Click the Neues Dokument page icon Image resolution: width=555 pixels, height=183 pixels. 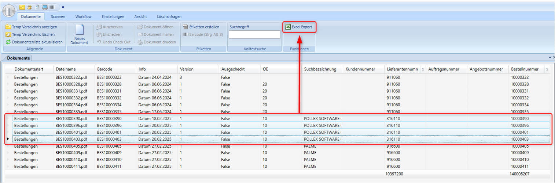79,31
